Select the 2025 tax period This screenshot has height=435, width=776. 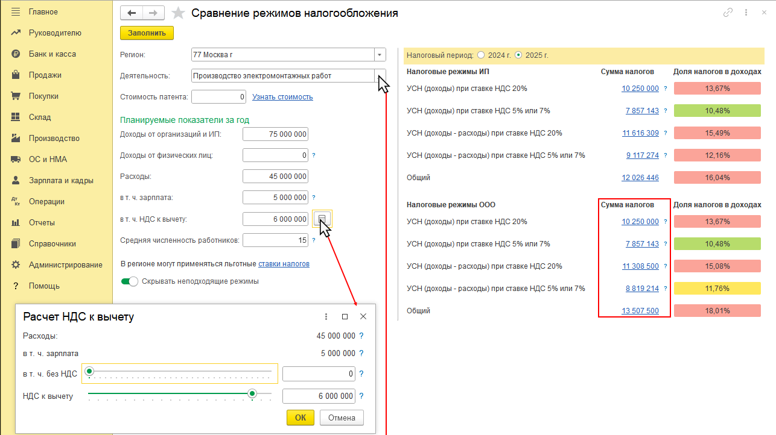click(518, 55)
